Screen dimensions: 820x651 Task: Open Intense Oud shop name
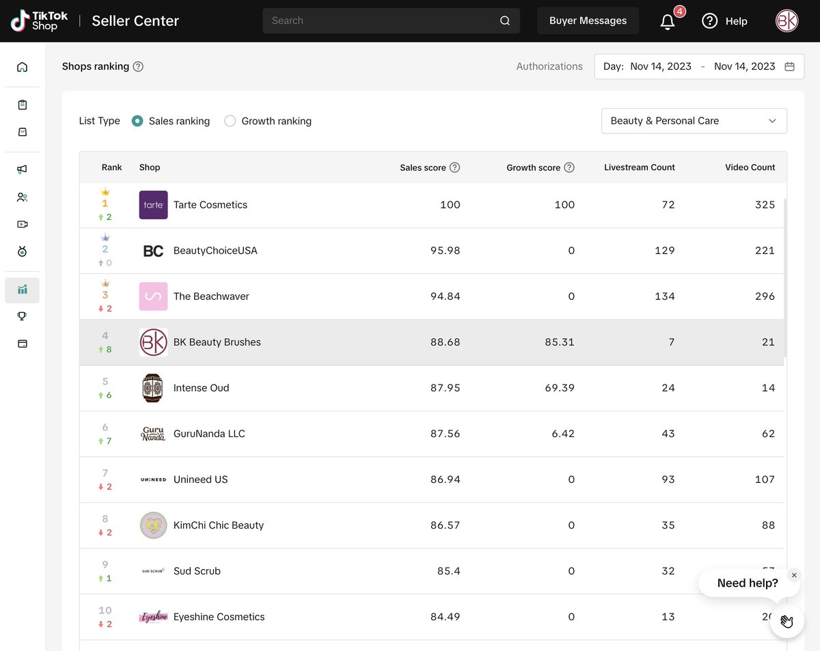click(202, 388)
